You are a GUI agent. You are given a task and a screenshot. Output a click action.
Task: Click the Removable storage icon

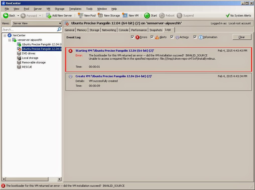point(19,62)
